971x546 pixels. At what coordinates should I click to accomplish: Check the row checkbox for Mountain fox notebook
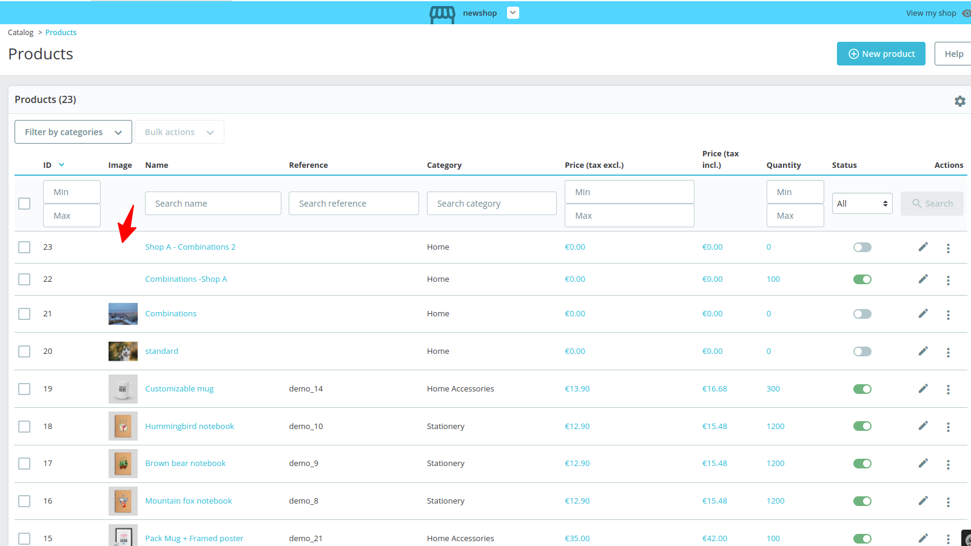(x=24, y=501)
